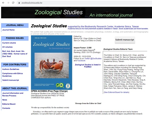
Task: Open Journal Home from menu
Action: 8,30
